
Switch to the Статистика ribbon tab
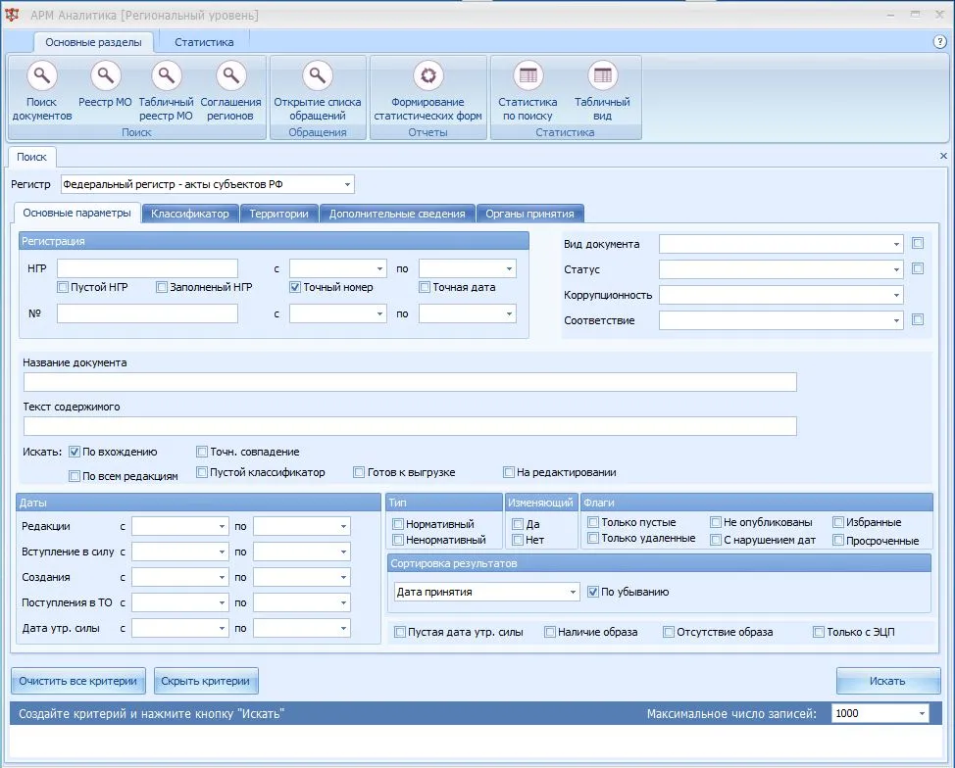point(204,42)
